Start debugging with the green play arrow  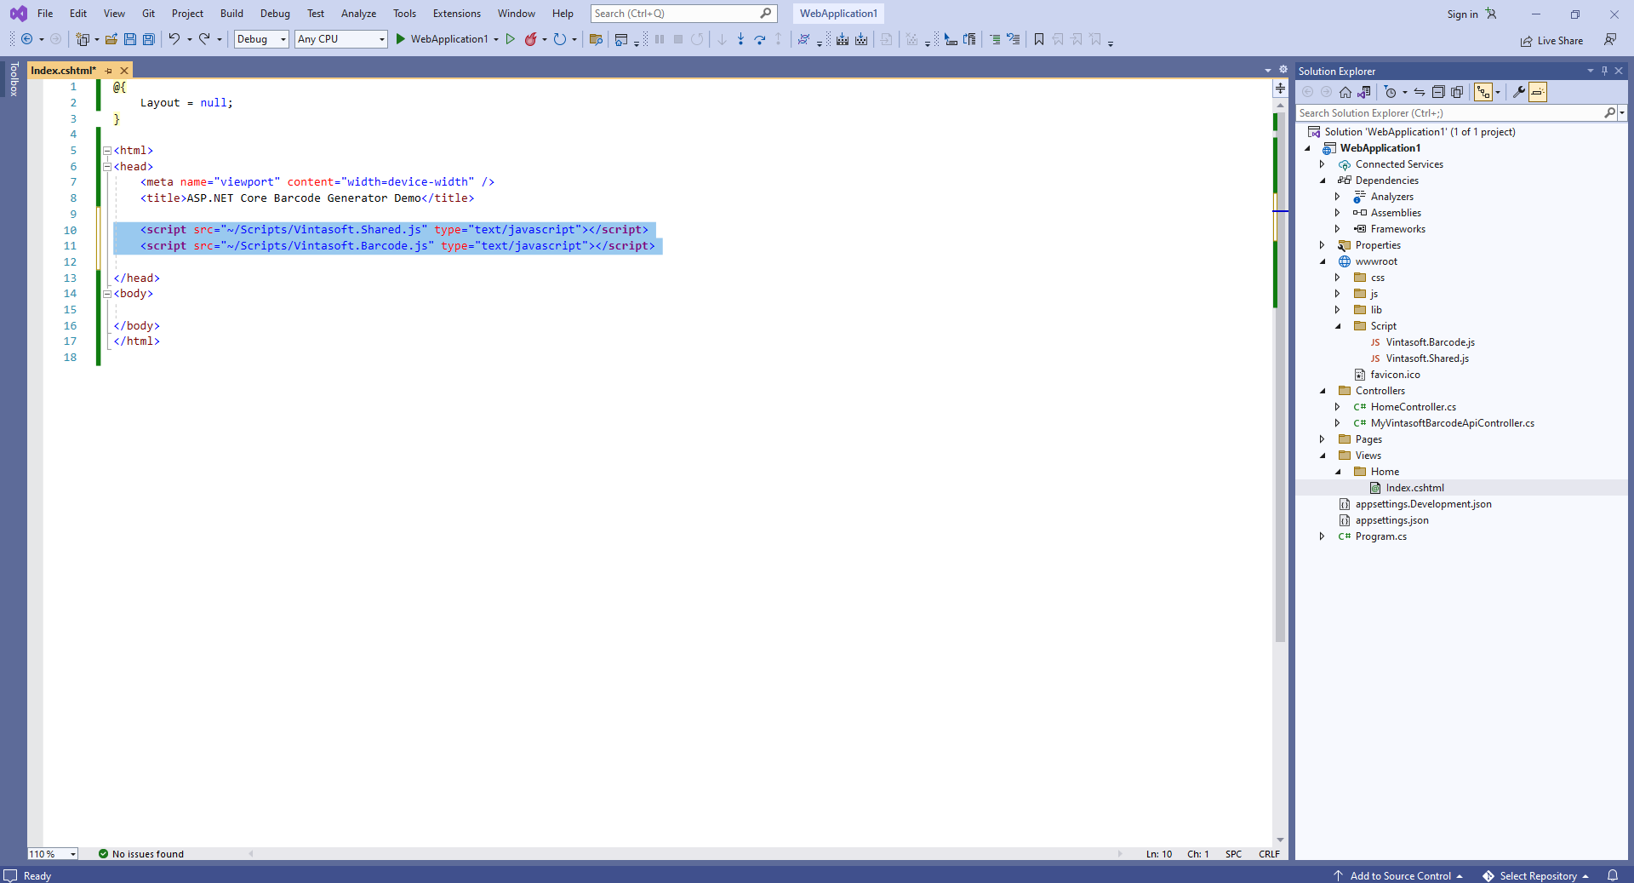pos(401,39)
